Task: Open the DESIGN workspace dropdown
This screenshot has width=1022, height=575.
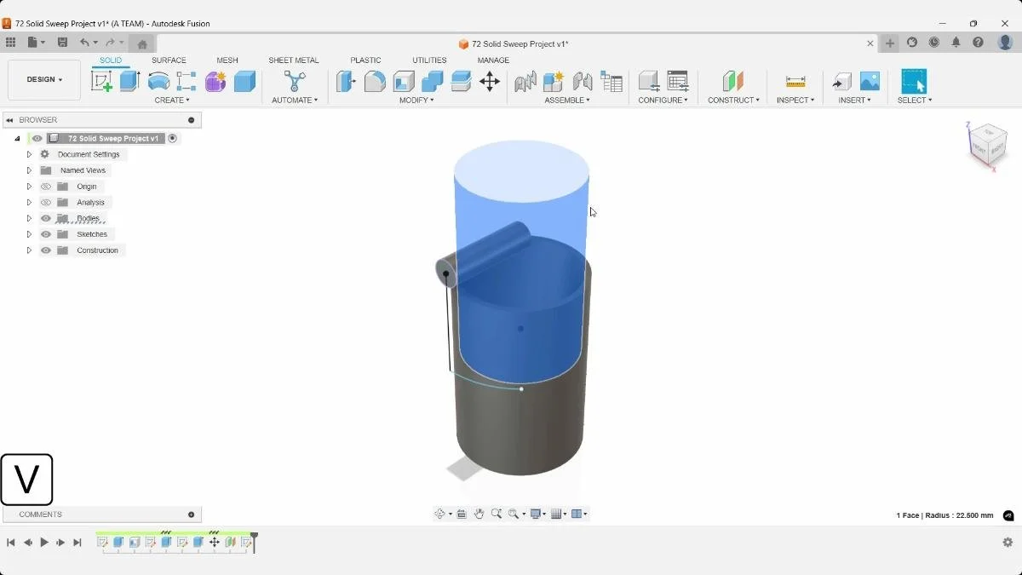Action: (x=44, y=80)
